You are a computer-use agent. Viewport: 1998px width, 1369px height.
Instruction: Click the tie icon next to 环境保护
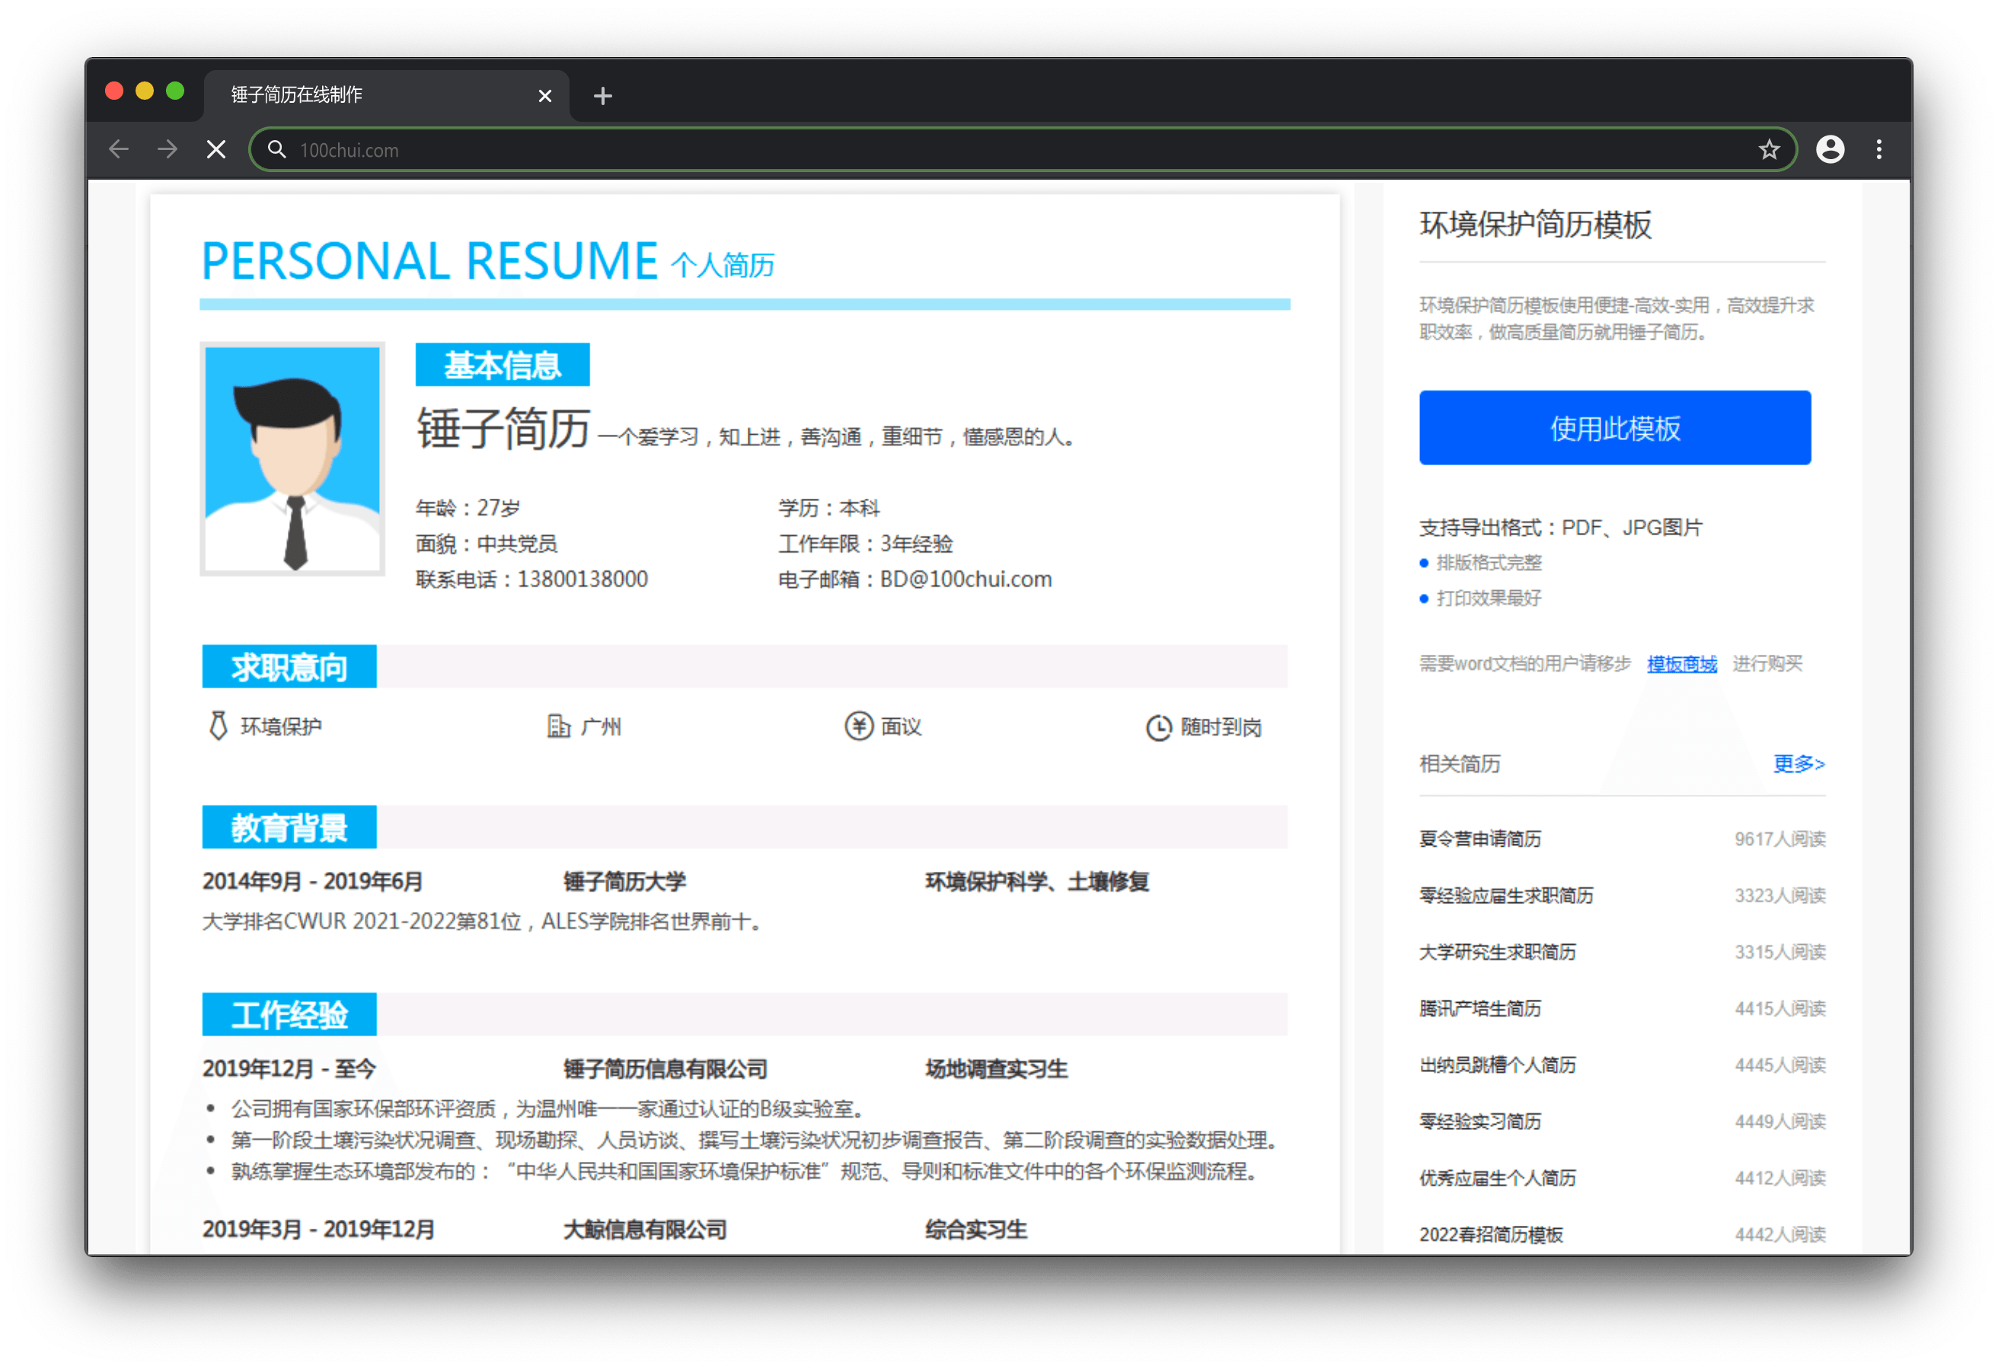(219, 726)
